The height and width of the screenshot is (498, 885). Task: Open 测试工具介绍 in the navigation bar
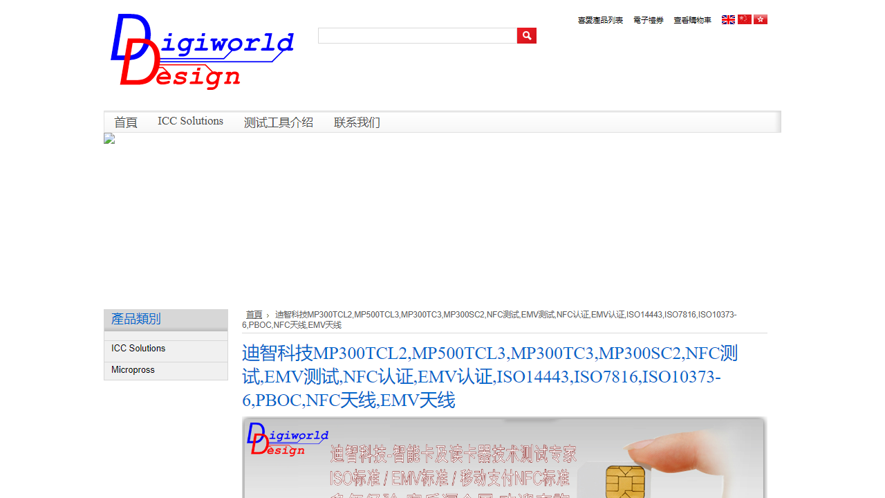(279, 122)
